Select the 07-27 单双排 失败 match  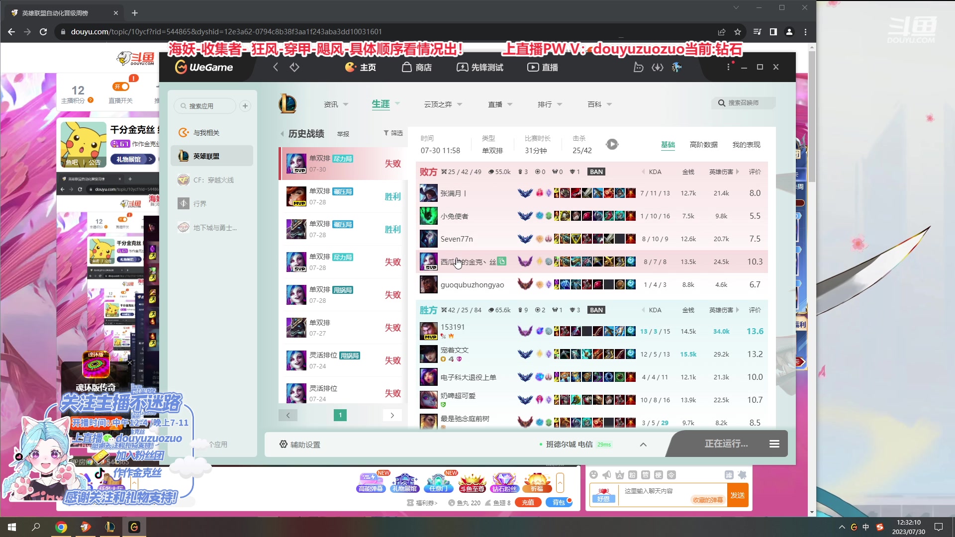343,328
